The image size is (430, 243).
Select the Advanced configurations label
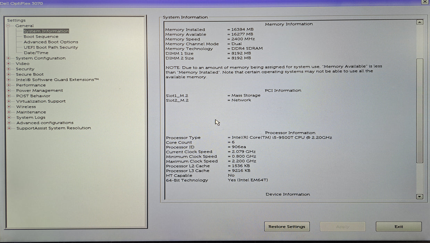45,123
